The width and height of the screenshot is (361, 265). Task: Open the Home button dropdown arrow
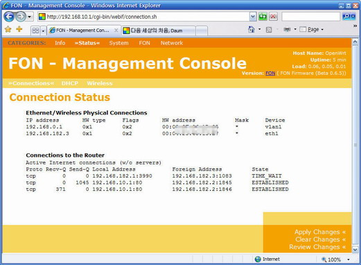tap(260, 29)
